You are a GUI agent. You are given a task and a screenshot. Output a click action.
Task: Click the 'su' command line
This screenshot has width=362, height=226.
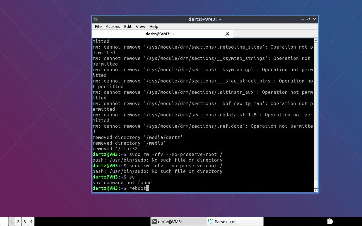click(113, 177)
